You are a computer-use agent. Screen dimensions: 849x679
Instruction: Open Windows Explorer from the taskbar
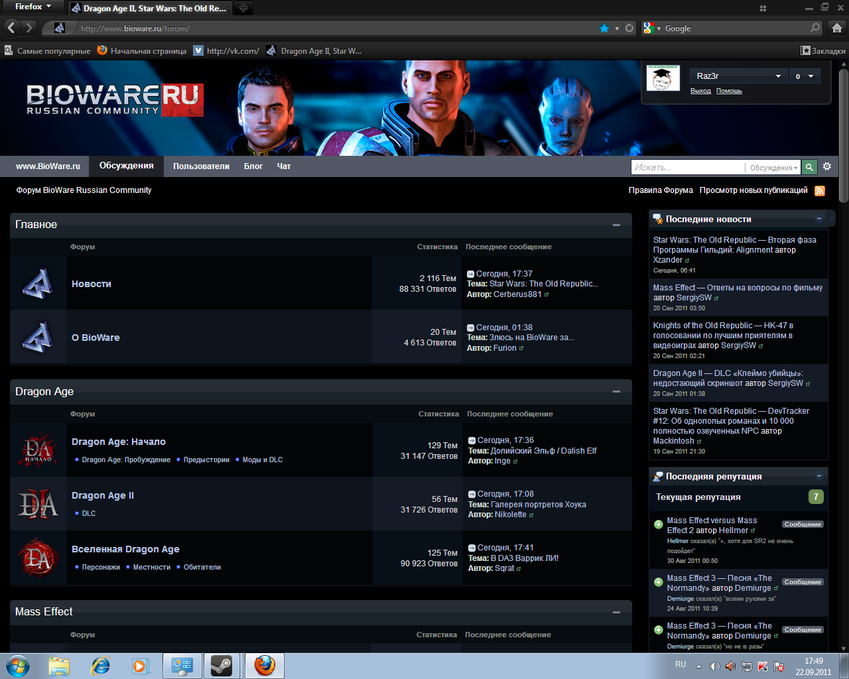pos(59,666)
